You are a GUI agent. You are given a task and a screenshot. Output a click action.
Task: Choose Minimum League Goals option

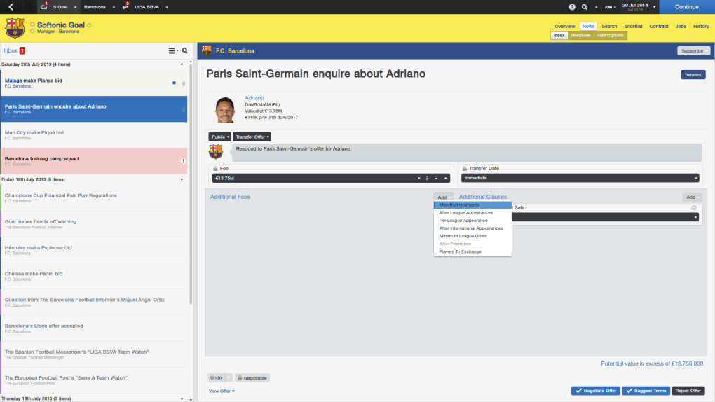tap(472, 236)
